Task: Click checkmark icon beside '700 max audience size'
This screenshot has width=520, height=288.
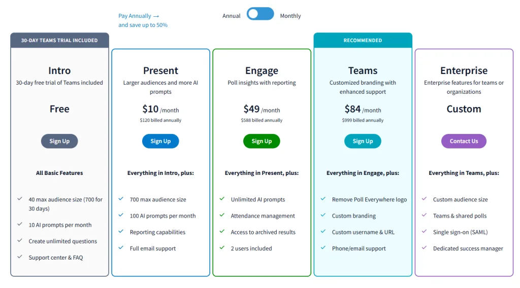Action: pos(121,199)
